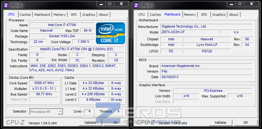Open the Caches tab in the left window
This screenshot has width=262, height=129.
point(25,15)
